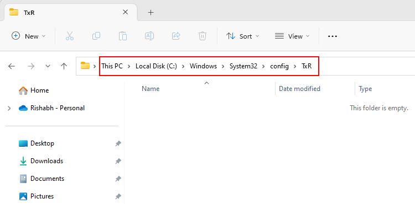The width and height of the screenshot is (415, 204).
Task: Expand Rishabh - Personal tree node
Action: (x=9, y=108)
